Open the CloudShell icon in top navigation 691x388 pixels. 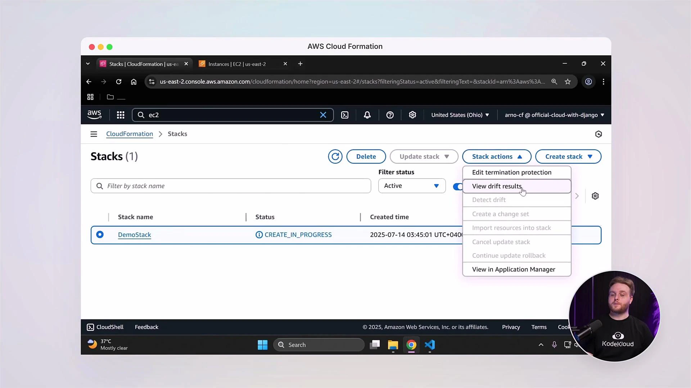pos(345,115)
